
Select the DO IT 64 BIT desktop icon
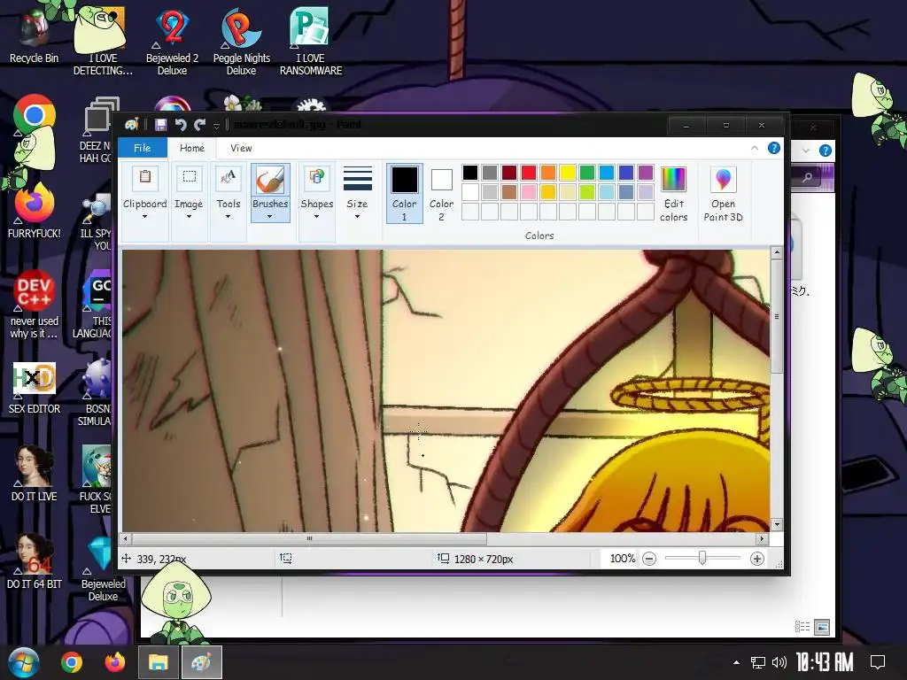click(35, 560)
